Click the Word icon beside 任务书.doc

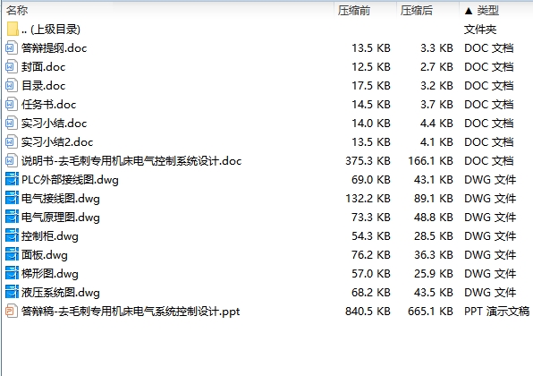[x=11, y=104]
